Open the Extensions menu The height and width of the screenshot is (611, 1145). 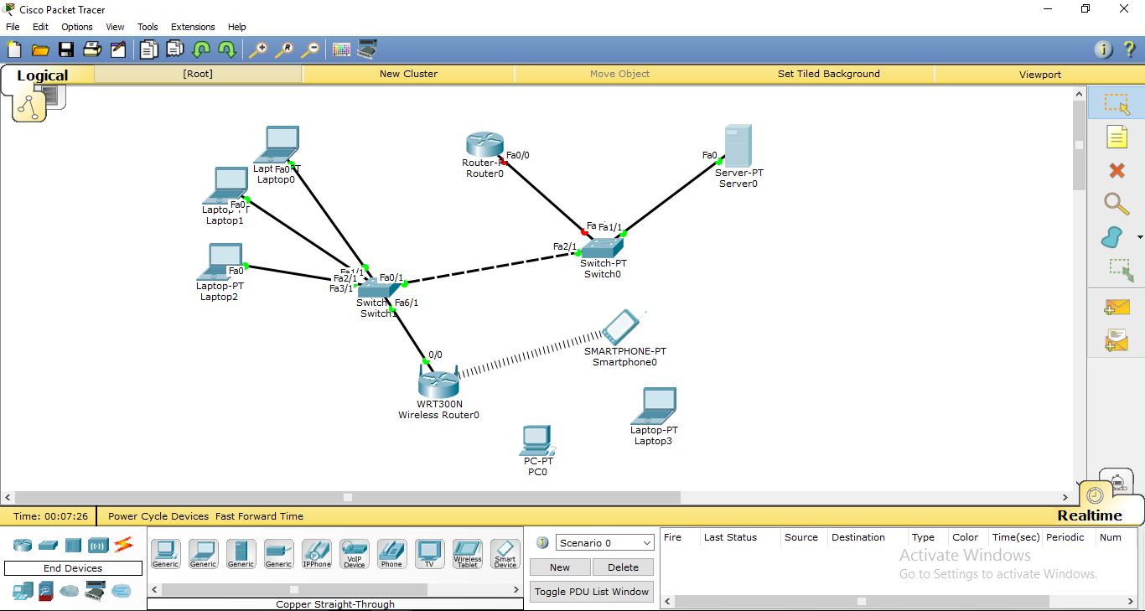[x=192, y=26]
